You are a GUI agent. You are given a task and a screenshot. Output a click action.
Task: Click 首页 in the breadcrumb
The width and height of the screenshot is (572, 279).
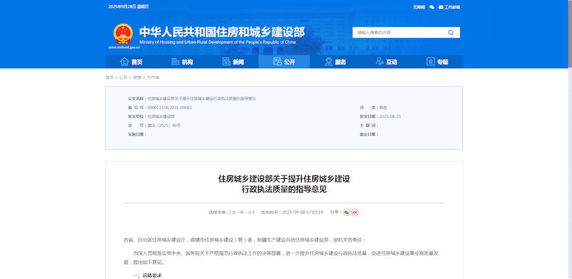[x=109, y=77]
